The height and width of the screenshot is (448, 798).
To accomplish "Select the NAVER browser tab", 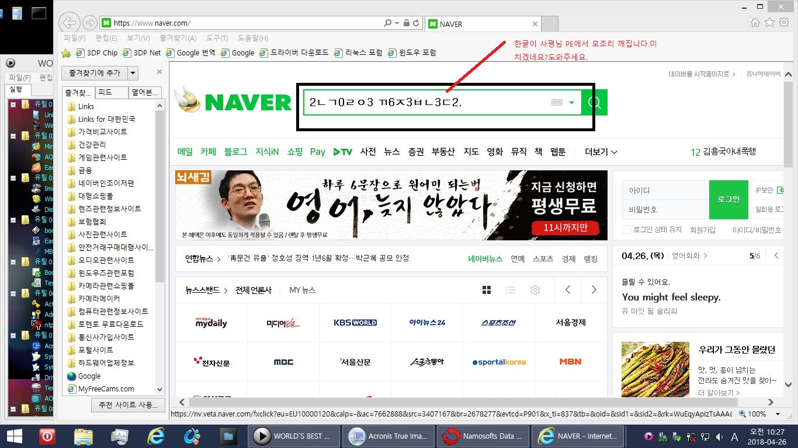I will (x=483, y=24).
